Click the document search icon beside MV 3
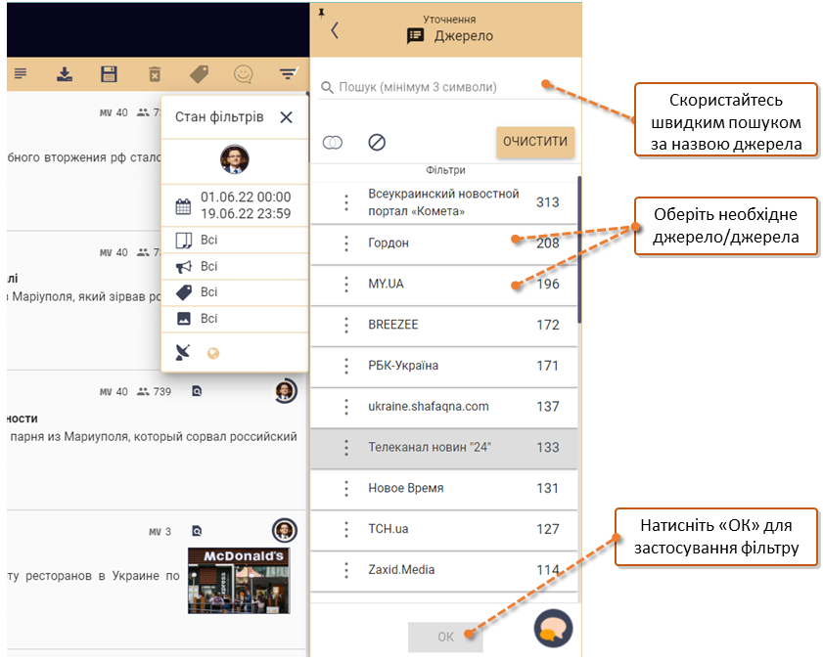823x661 pixels. point(197,531)
